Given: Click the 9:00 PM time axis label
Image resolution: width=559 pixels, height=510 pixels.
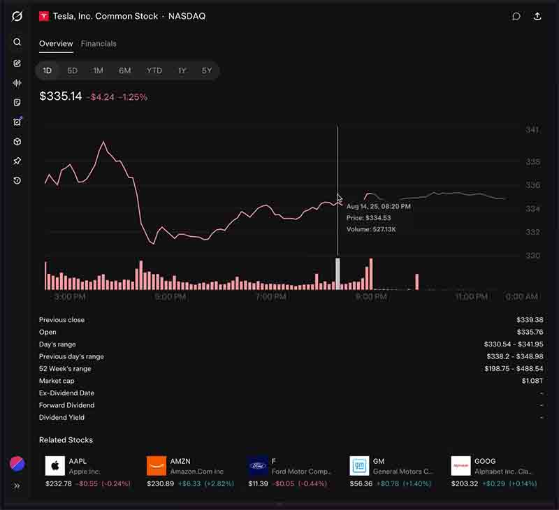Looking at the screenshot, I should (x=371, y=296).
